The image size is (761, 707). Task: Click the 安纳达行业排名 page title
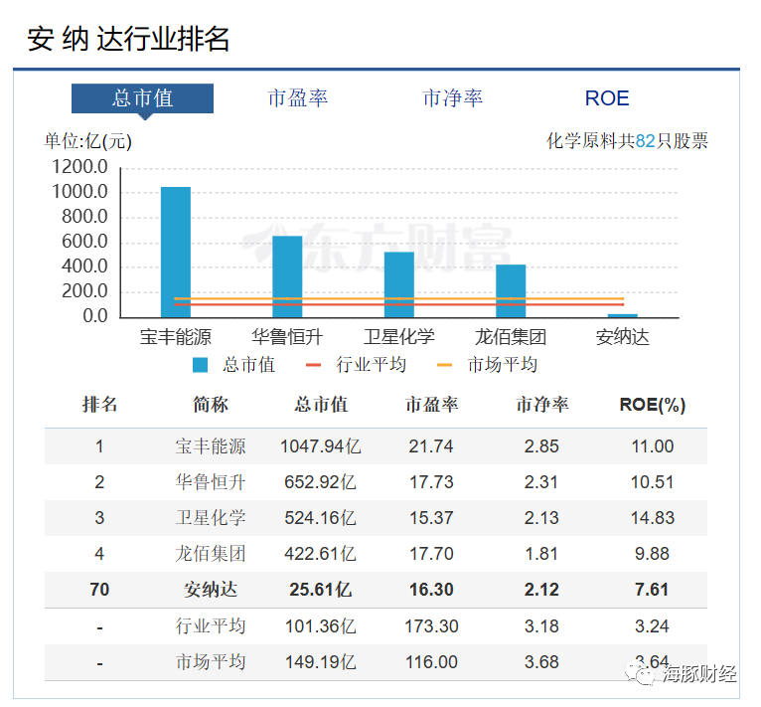pyautogui.click(x=128, y=39)
